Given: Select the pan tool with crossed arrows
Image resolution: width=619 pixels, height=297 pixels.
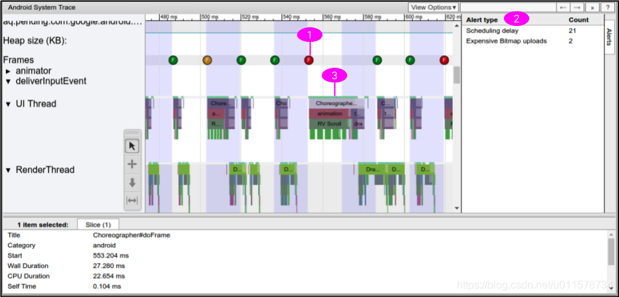Looking at the screenshot, I should (132, 164).
